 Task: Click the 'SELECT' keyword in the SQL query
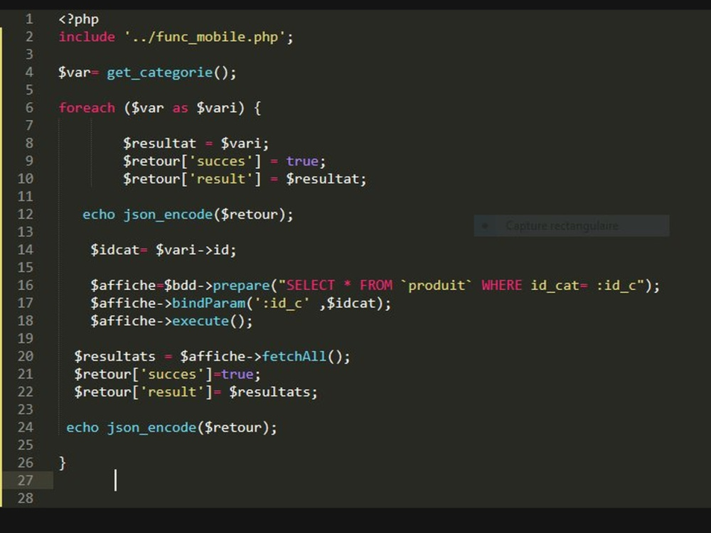[310, 285]
